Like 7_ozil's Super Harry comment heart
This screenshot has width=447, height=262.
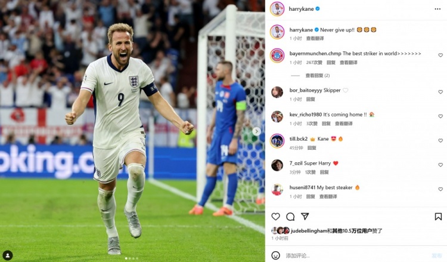click(x=440, y=165)
